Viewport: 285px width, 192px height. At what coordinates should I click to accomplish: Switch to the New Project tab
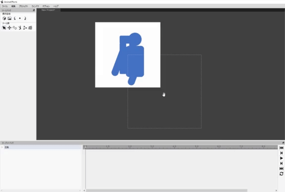pos(48,10)
